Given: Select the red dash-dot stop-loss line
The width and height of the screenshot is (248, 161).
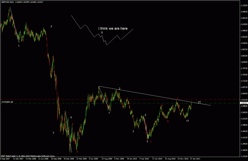Looking at the screenshot, I should [x=120, y=100].
